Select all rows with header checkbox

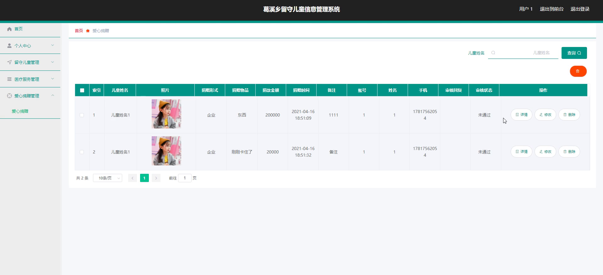pyautogui.click(x=82, y=90)
